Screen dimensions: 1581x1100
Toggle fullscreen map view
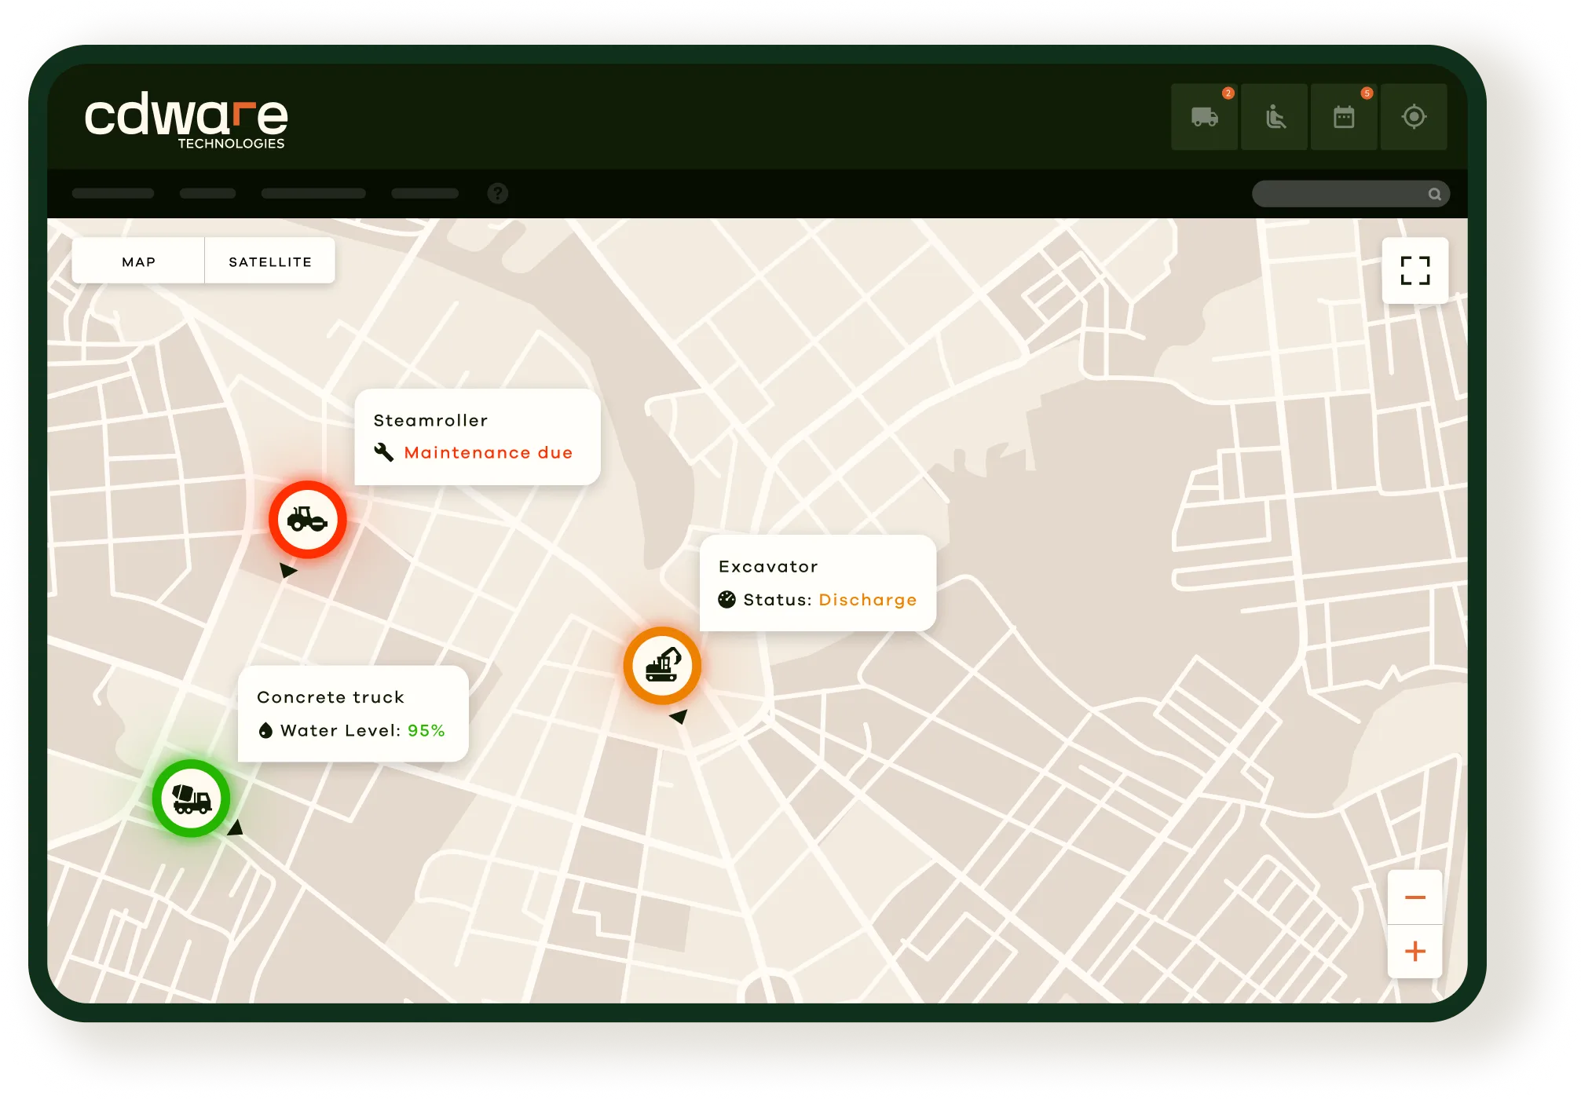1415,270
